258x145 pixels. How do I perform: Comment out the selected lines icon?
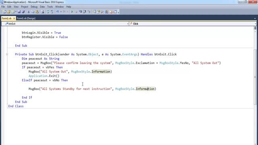pyautogui.click(x=48, y=12)
